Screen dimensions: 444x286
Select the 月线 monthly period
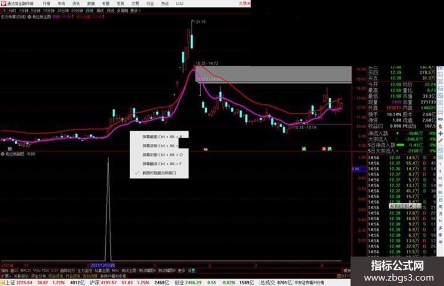pos(110,10)
